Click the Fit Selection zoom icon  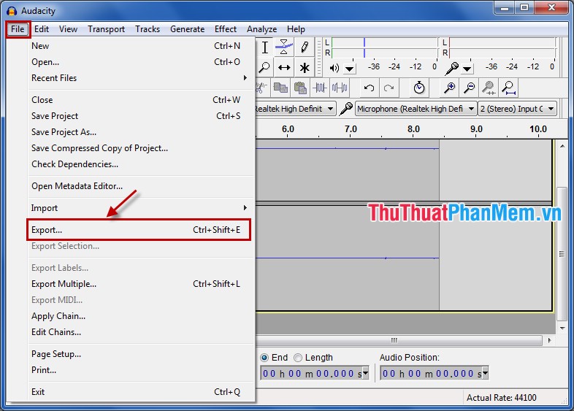click(x=489, y=88)
